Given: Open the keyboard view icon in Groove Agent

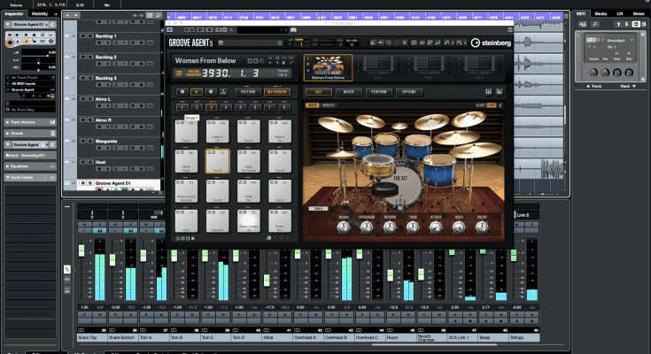Looking at the screenshot, I should click(x=486, y=91).
